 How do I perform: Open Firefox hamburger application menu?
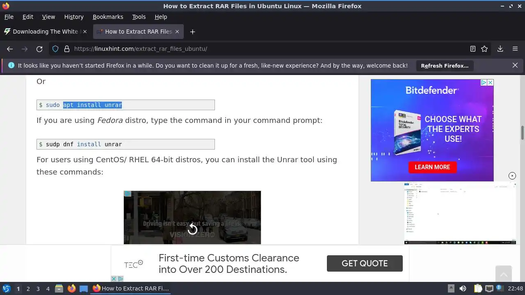tap(515, 49)
